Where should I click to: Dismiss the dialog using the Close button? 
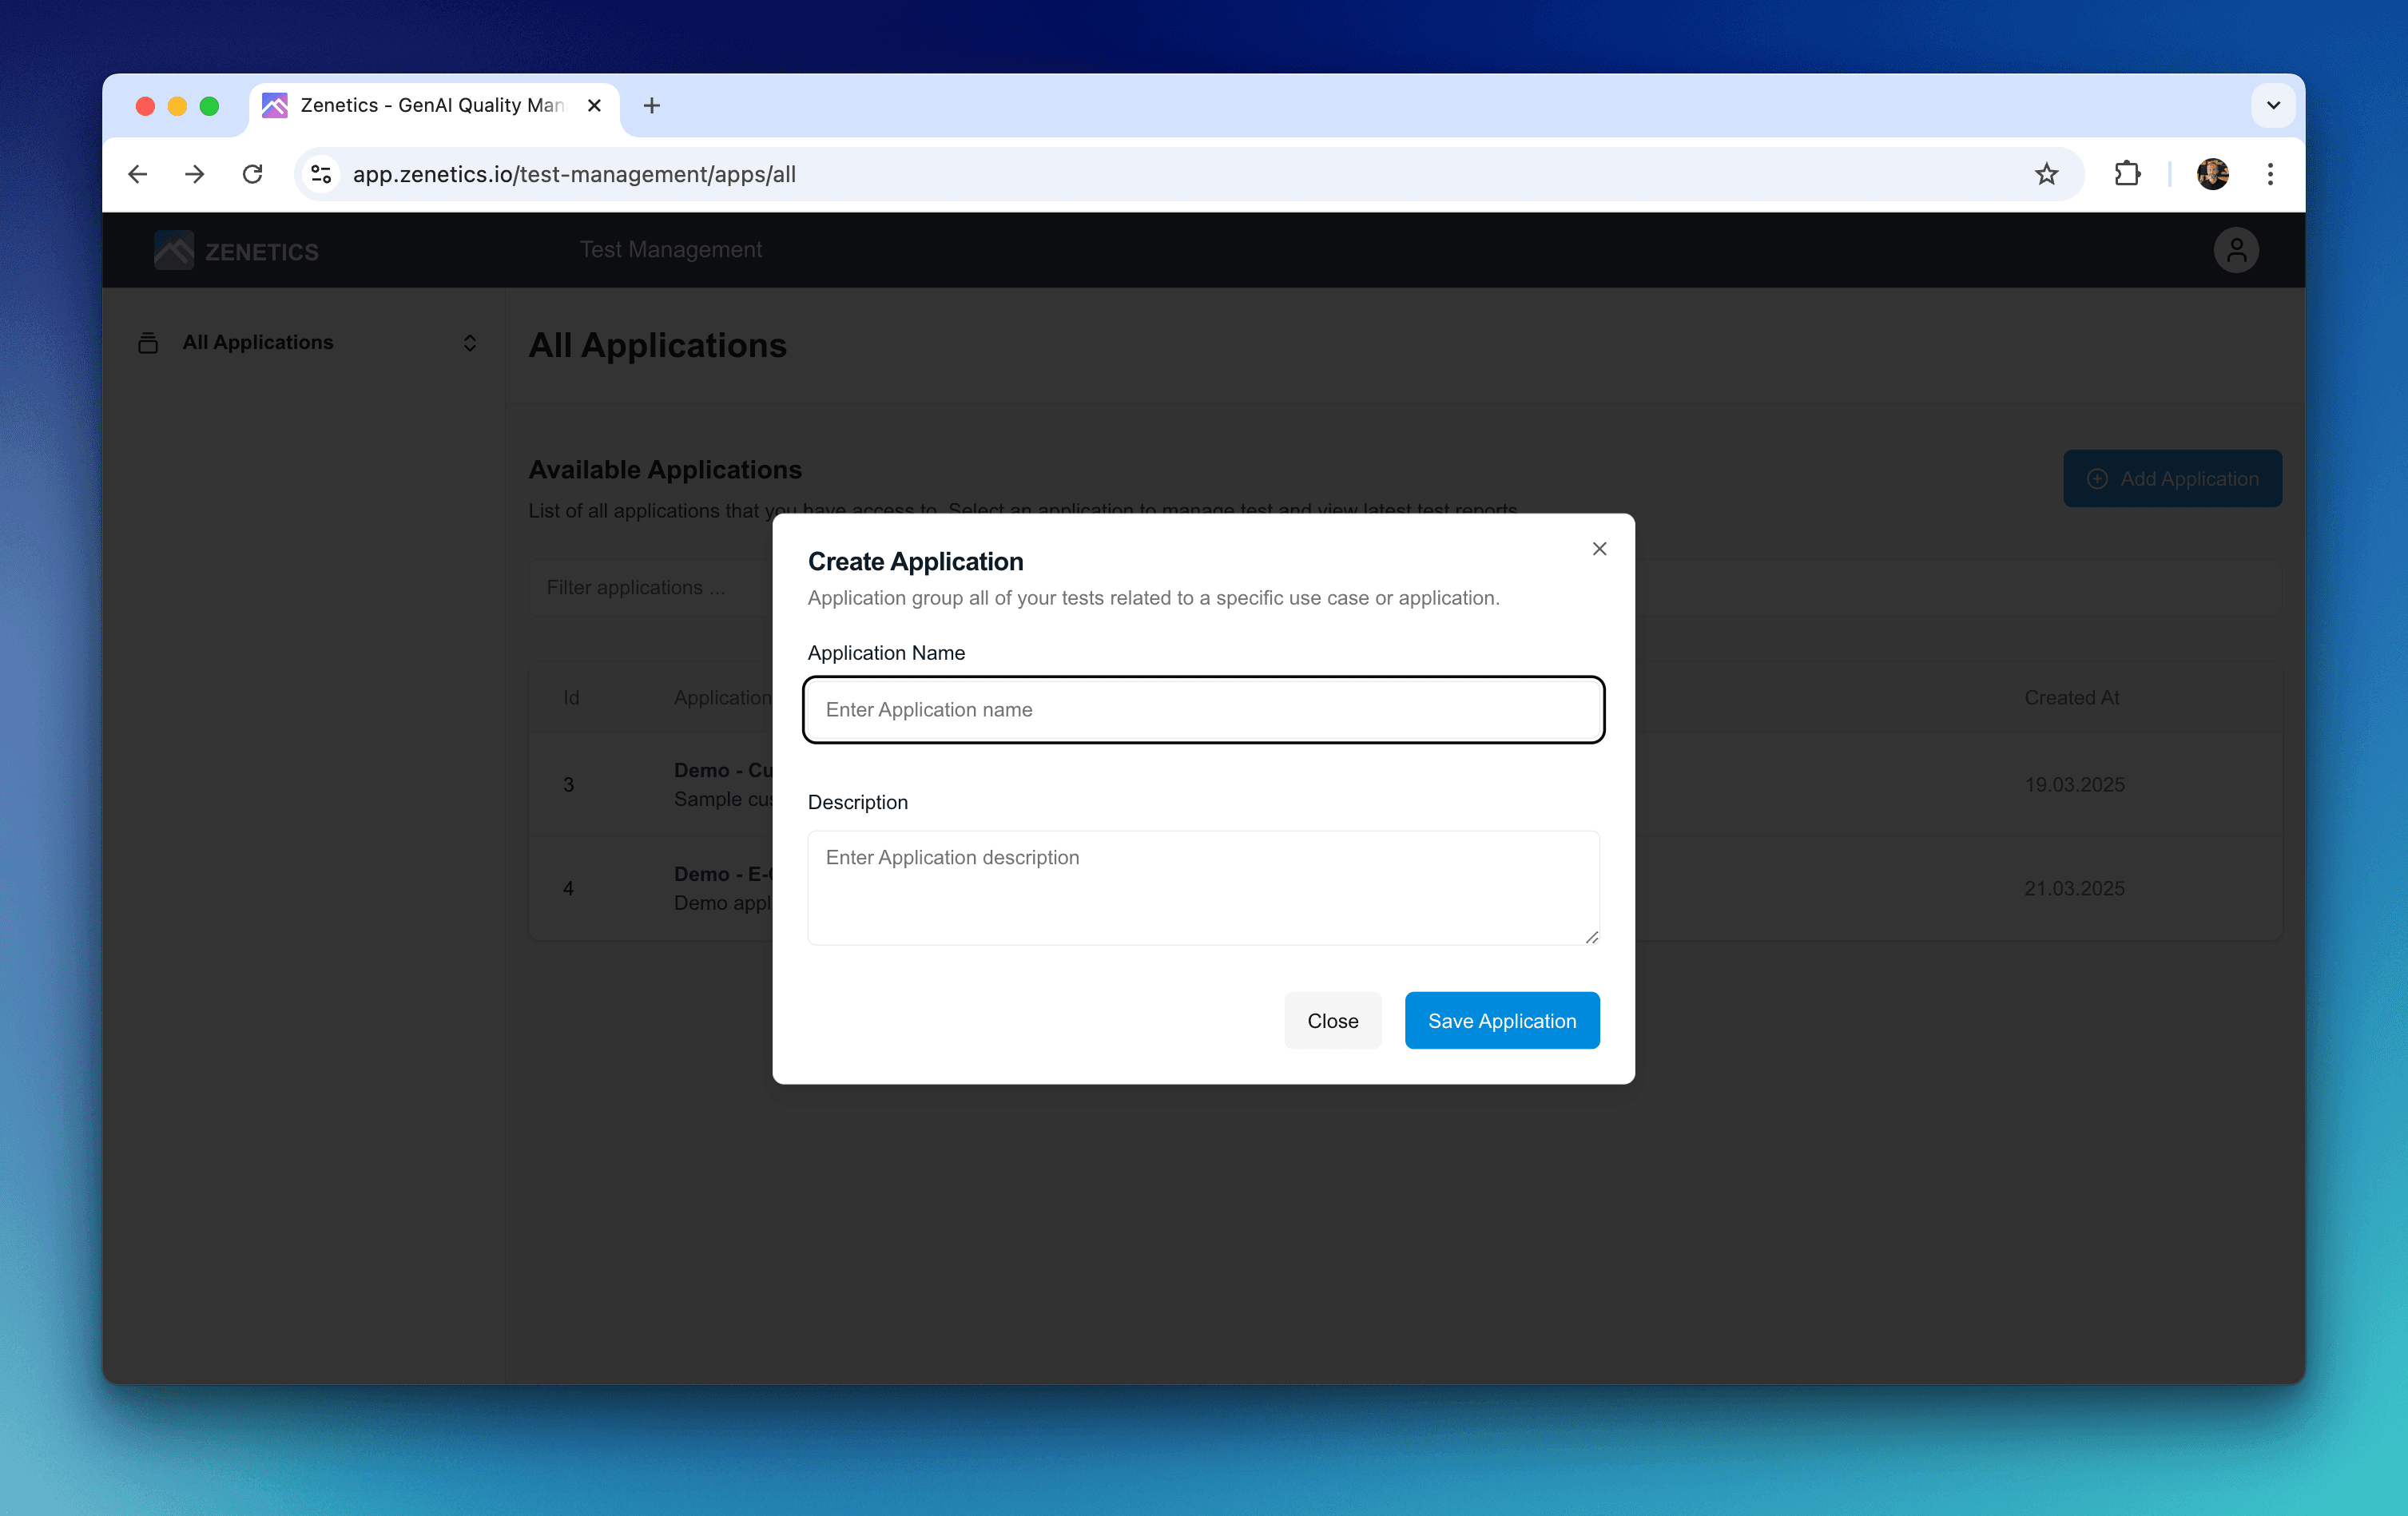point(1332,1020)
